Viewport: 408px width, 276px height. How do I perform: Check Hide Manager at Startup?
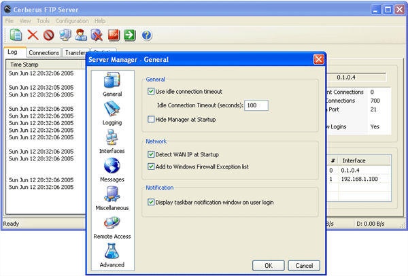click(x=151, y=119)
